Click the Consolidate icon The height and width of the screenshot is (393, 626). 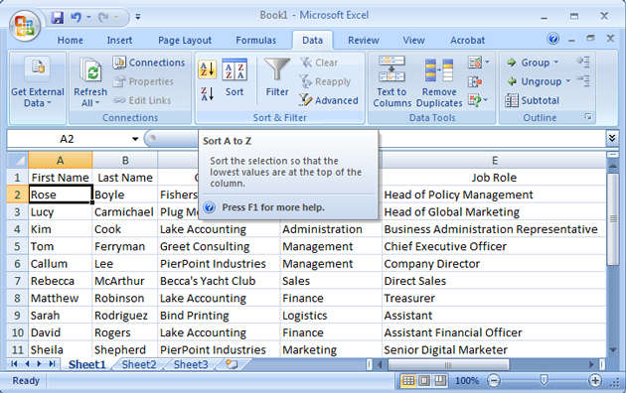point(475,82)
